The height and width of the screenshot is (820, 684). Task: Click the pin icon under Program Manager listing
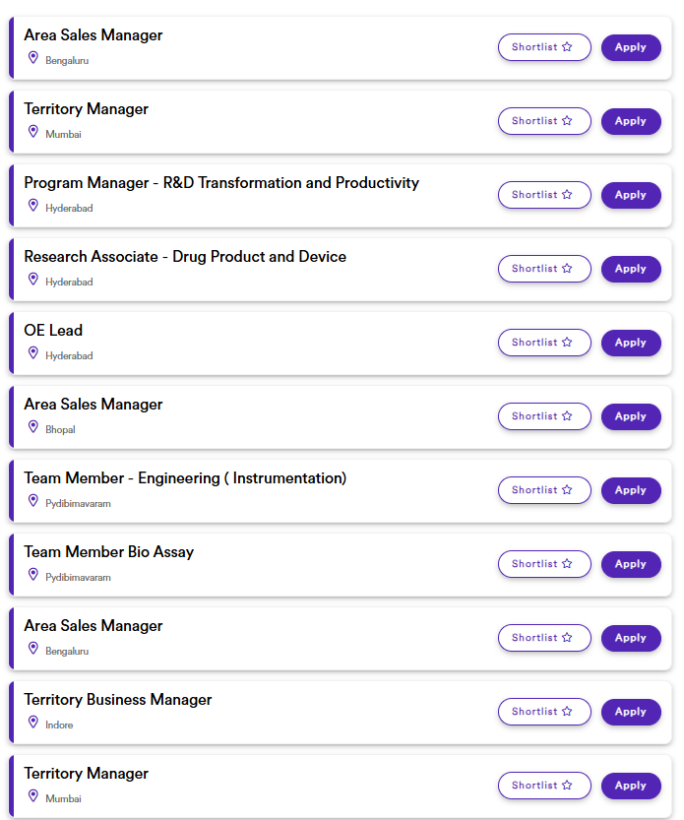[33, 206]
